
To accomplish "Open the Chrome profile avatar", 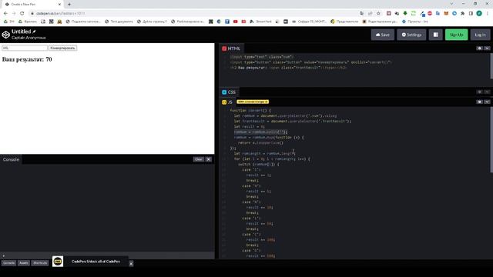I will (x=479, y=13).
